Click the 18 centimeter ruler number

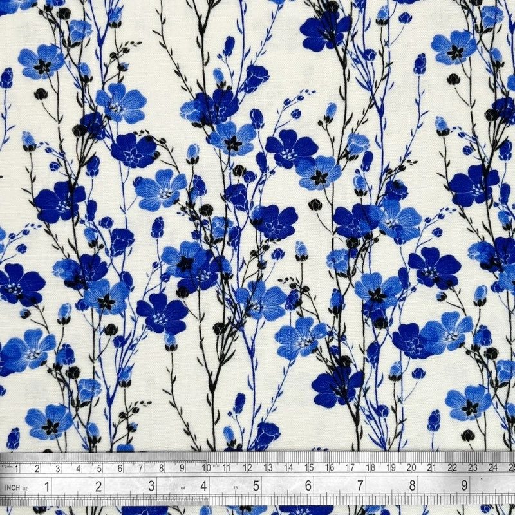pos(370,469)
